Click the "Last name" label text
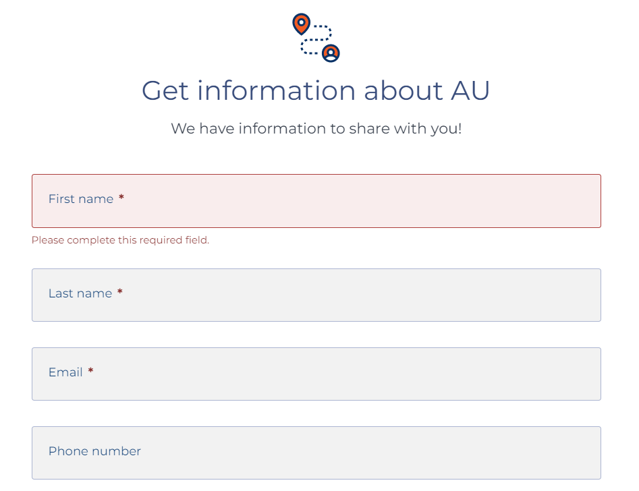 [80, 293]
